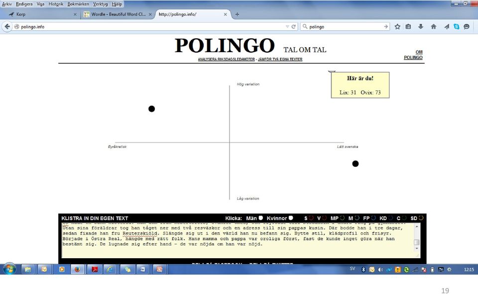Toggle the FP party circle
This screenshot has height=294, width=478.
point(373,218)
